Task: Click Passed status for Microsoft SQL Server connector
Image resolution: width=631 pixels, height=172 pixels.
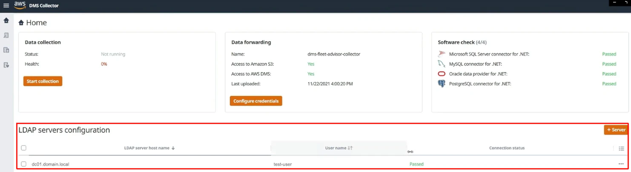Action: 609,54
